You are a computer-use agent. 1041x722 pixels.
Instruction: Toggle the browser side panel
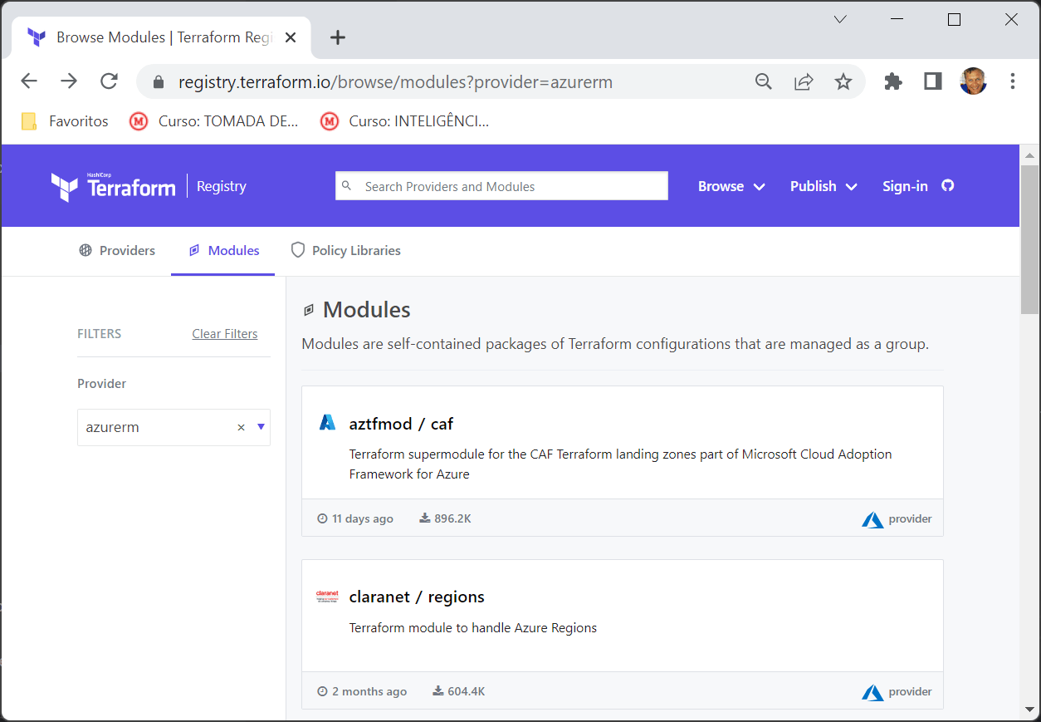933,81
